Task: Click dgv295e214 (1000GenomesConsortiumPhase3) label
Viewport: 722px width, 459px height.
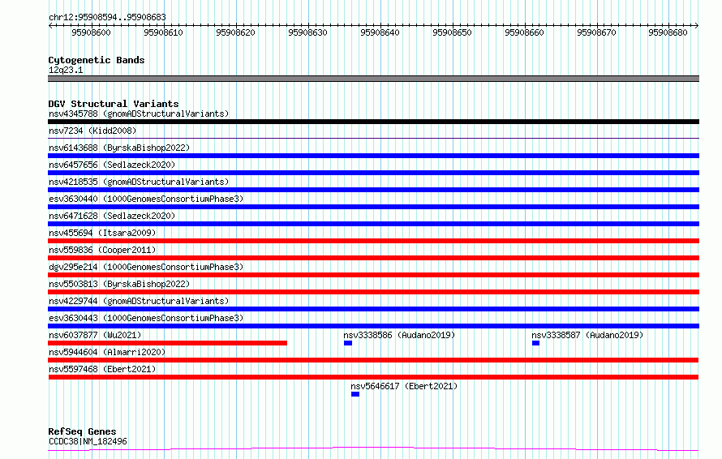Action: tap(146, 267)
